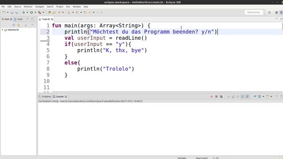The height and width of the screenshot is (159, 283).
Task: Click the Save icon in the toolbar
Action: (x=12, y=12)
